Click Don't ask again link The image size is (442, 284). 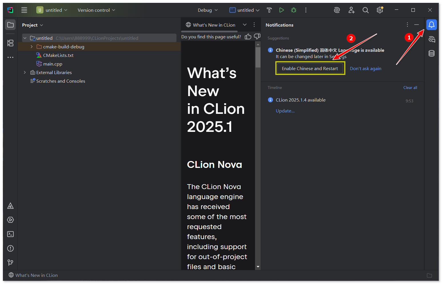click(x=365, y=68)
